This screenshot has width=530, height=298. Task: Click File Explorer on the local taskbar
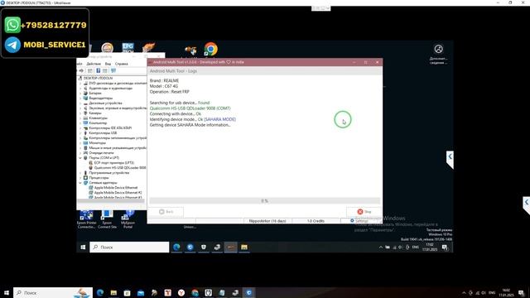pos(113,292)
